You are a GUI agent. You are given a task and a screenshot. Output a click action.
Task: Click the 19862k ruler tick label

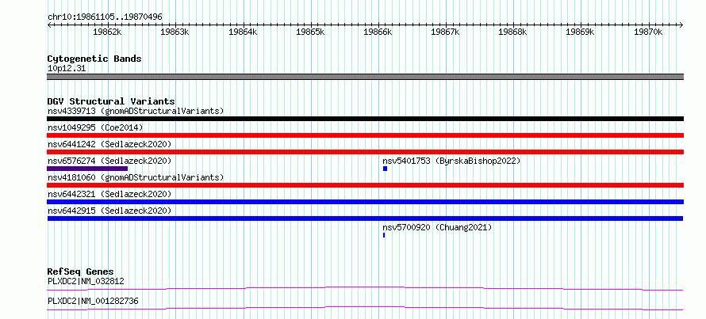pyautogui.click(x=107, y=32)
